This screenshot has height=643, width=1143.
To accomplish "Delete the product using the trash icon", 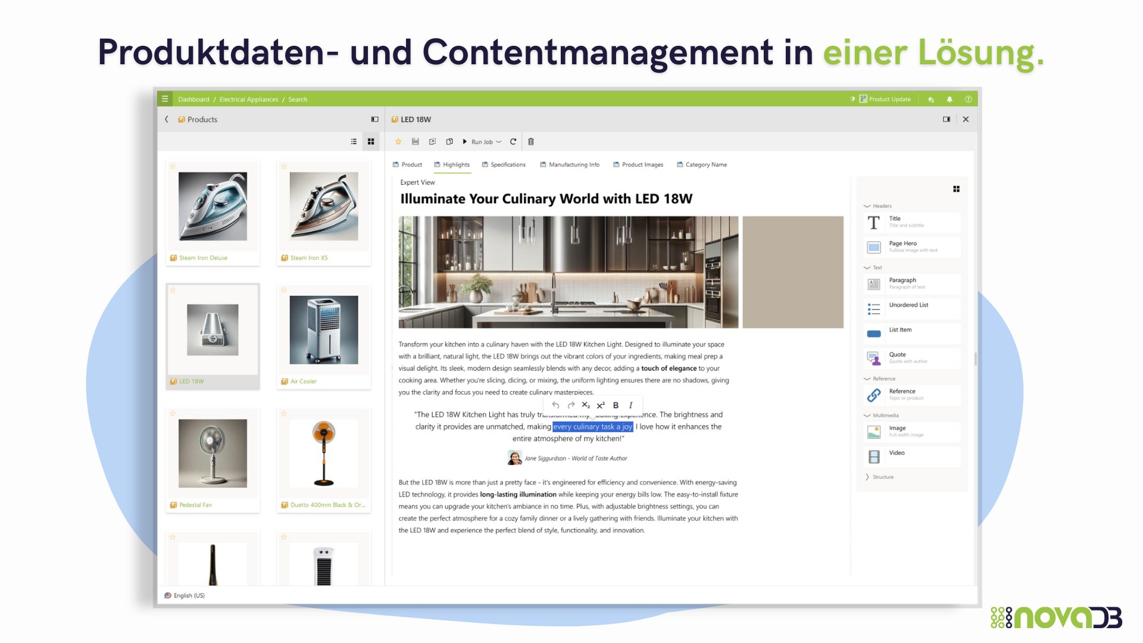I will [x=531, y=142].
